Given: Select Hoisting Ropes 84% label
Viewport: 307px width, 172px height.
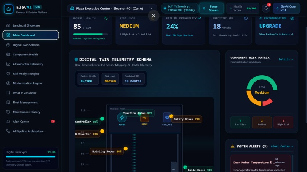Looking at the screenshot, I should (x=107, y=151).
